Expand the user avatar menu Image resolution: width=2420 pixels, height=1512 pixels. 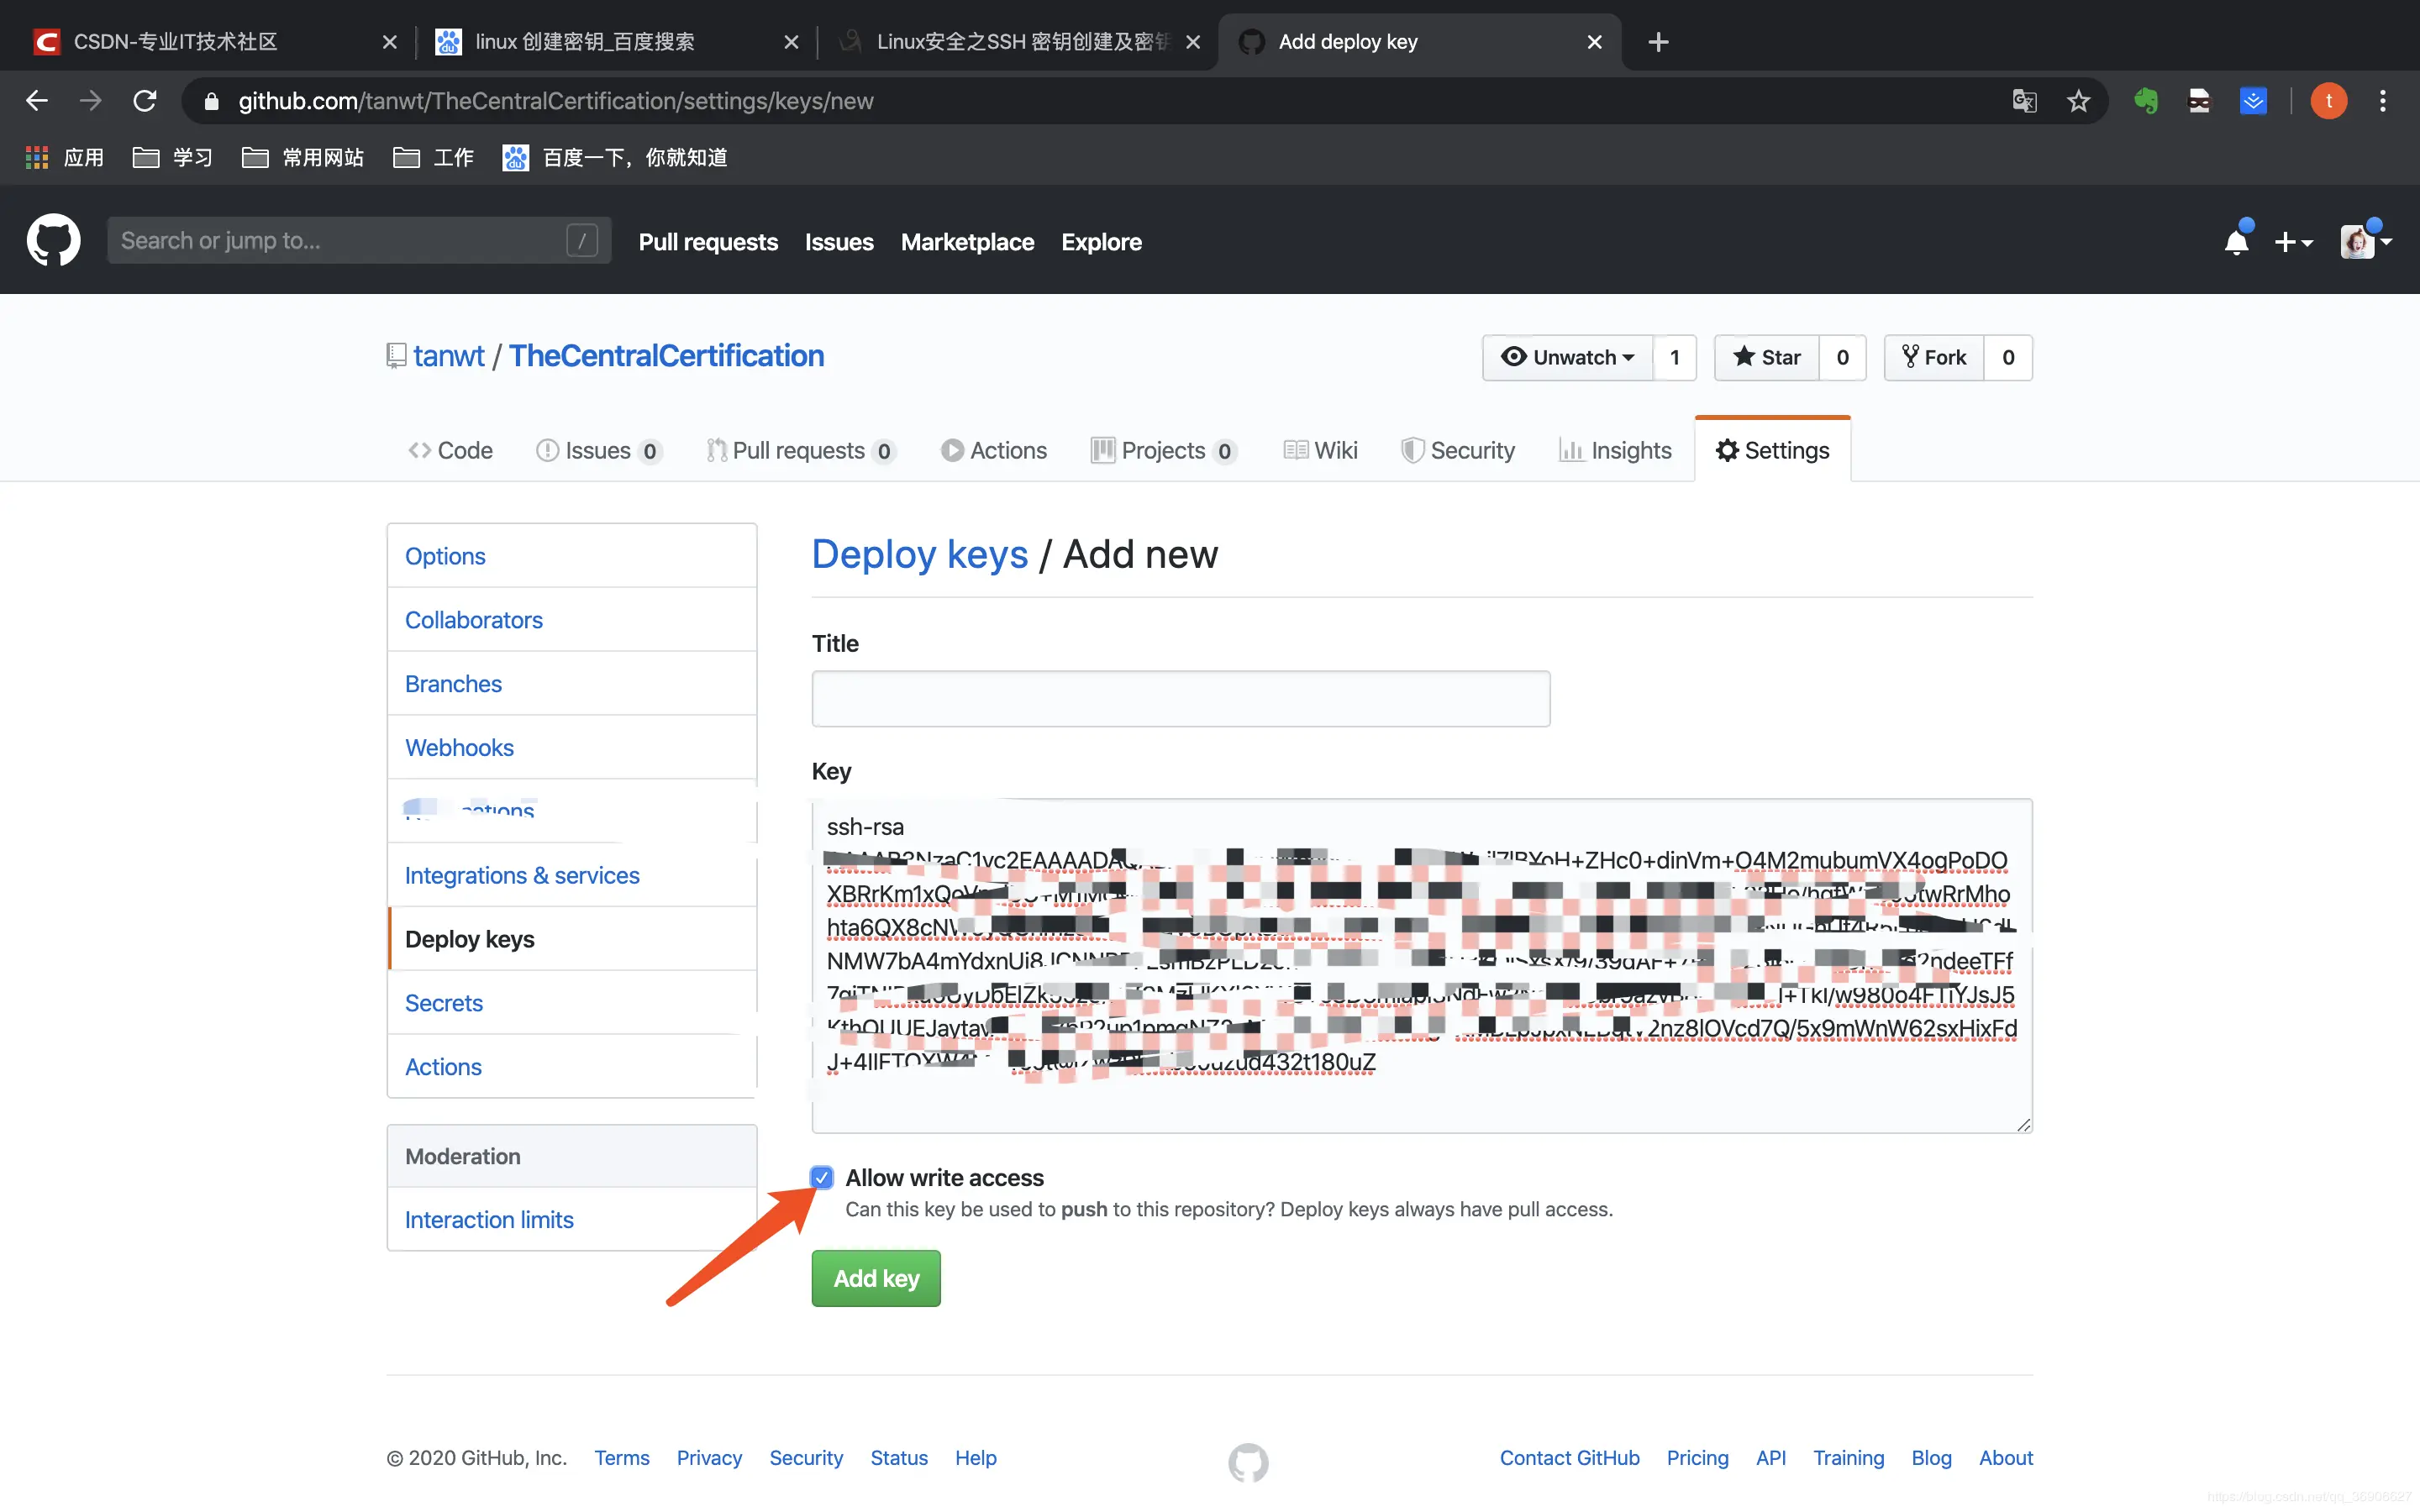point(2366,241)
